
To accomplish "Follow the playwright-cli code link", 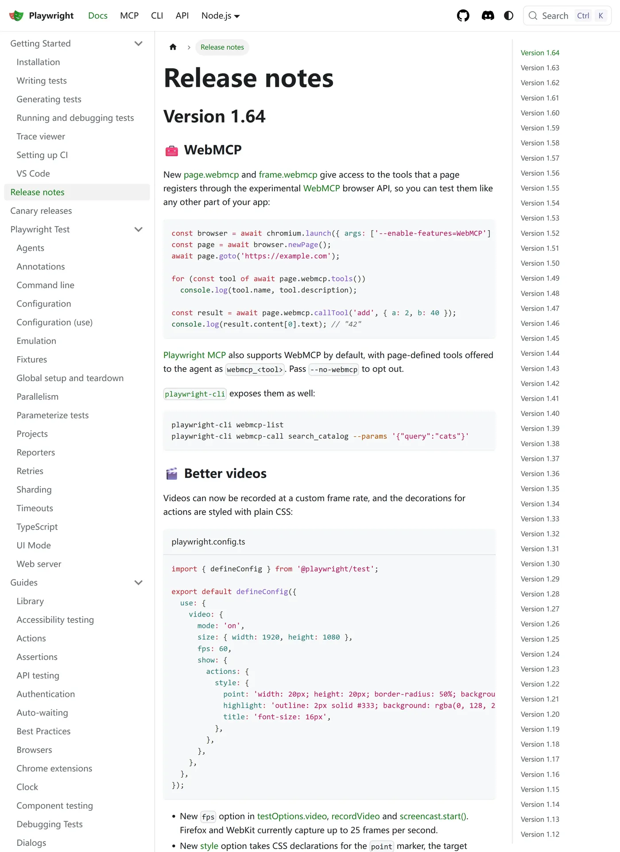I will pyautogui.click(x=195, y=394).
